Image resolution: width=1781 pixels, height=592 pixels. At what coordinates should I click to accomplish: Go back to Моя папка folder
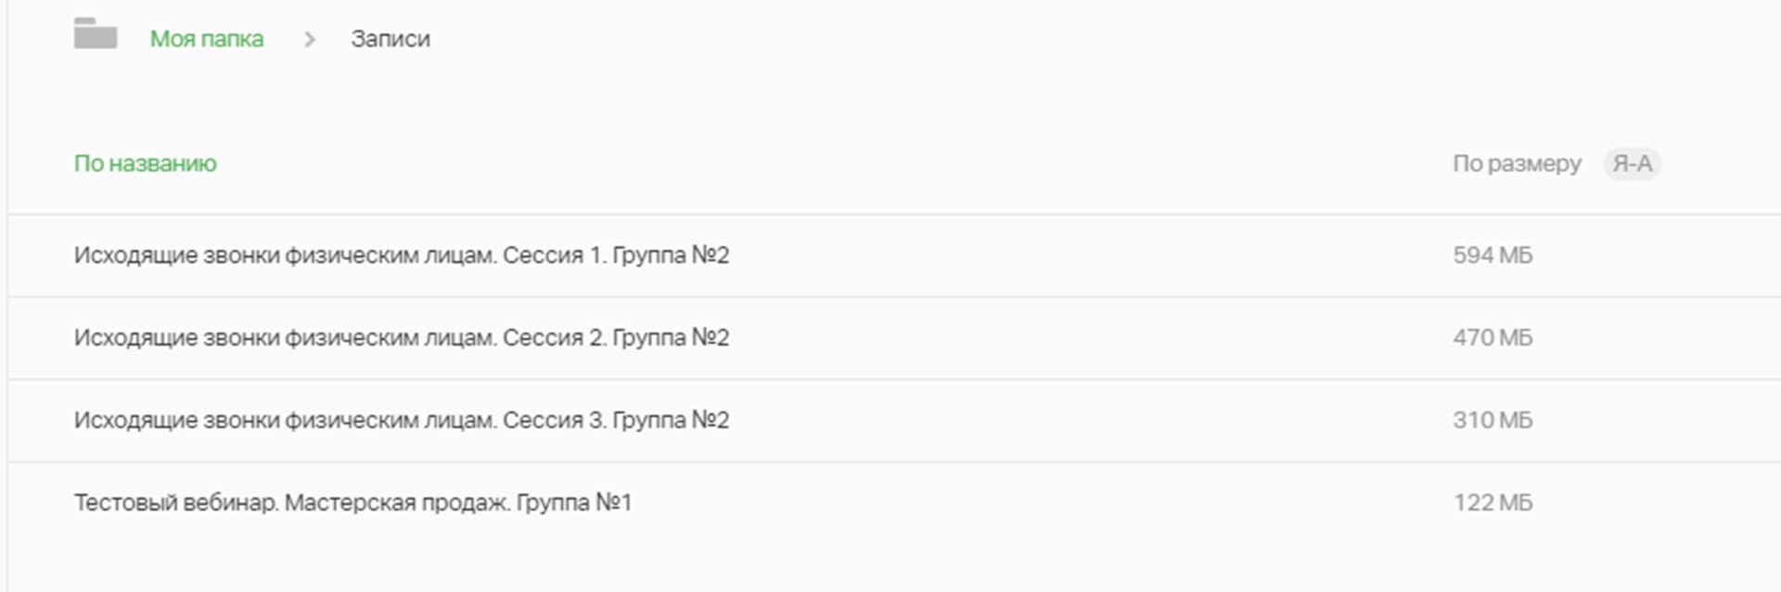(x=207, y=39)
